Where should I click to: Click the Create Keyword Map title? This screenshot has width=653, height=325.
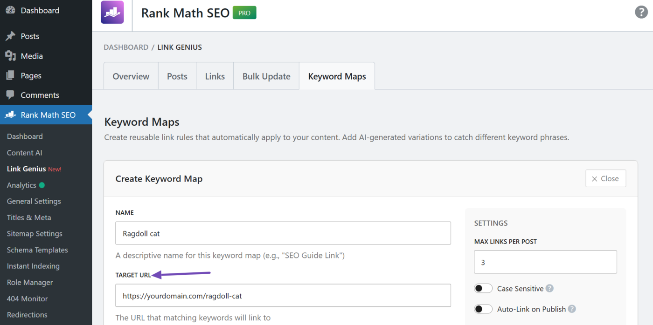159,179
